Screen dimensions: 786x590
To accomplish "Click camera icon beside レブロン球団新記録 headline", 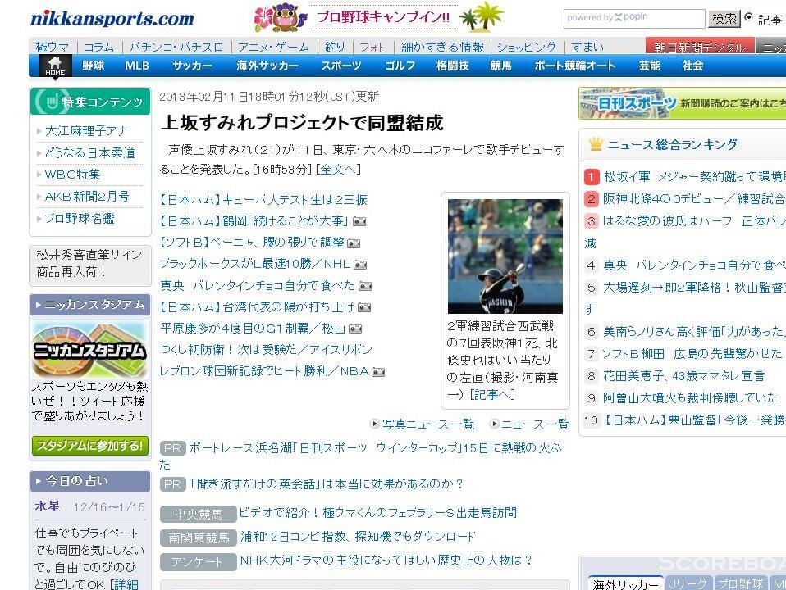I will (378, 372).
